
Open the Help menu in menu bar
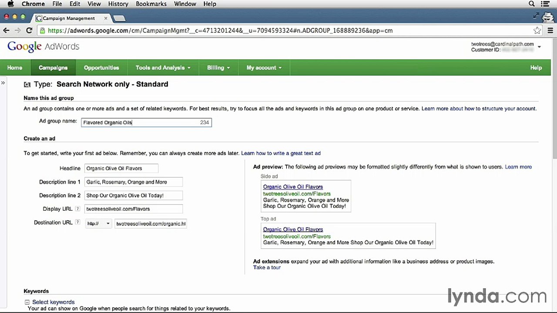click(x=210, y=4)
